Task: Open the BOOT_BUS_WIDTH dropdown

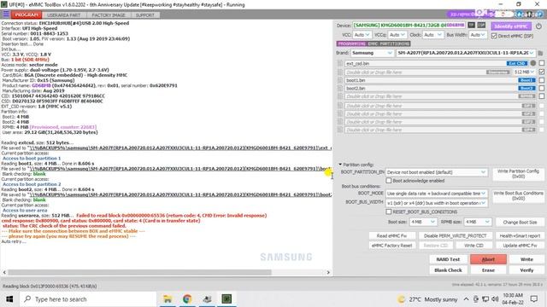Action: tap(436, 203)
